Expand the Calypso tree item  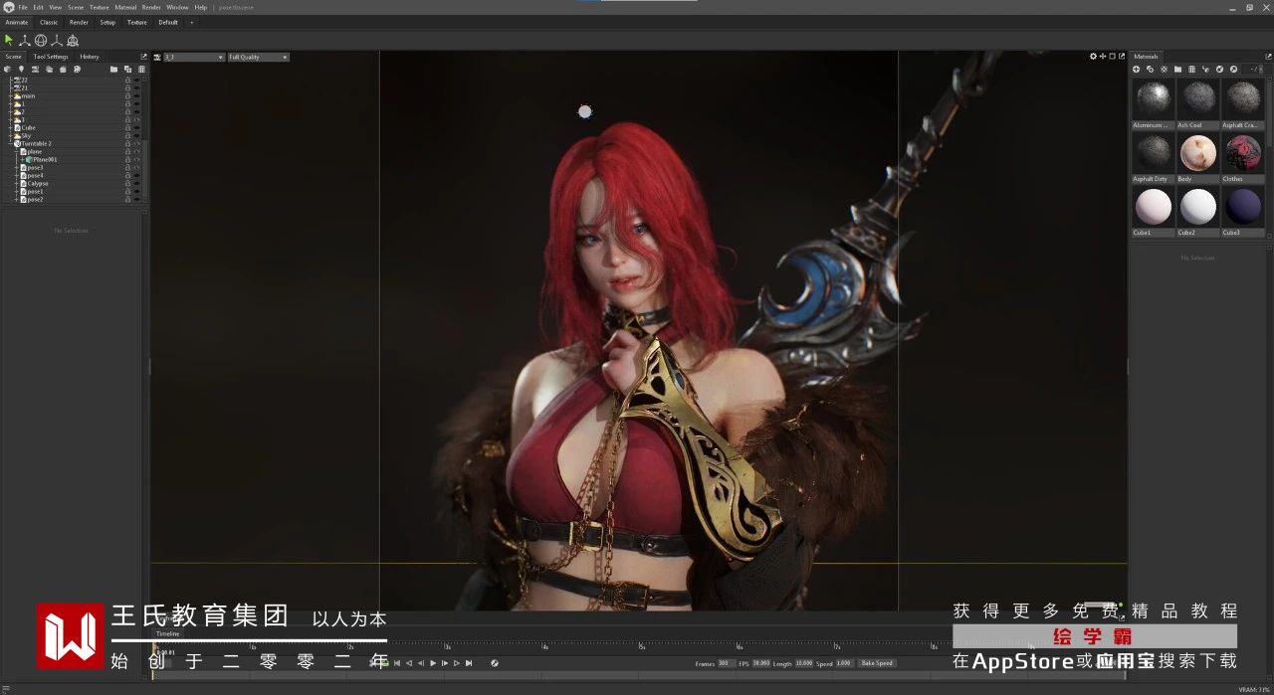[16, 184]
